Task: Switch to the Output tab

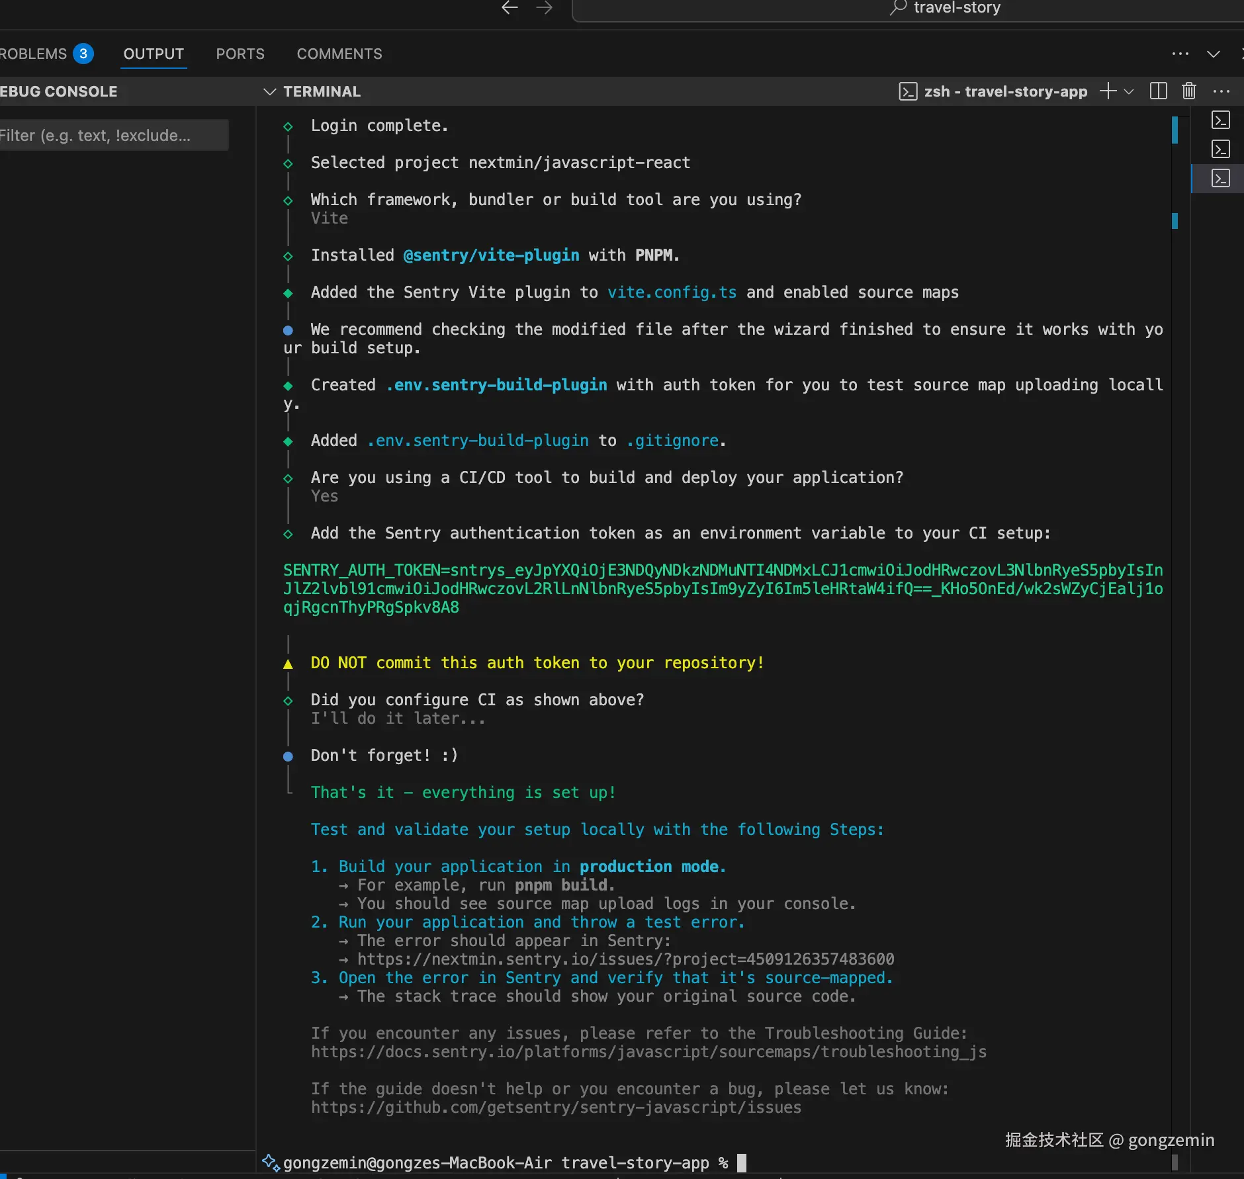Action: pyautogui.click(x=154, y=54)
